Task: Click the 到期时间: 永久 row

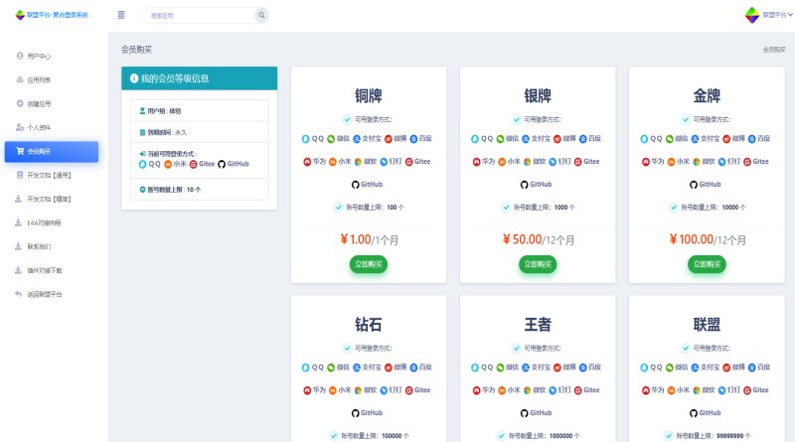Action: (x=200, y=132)
